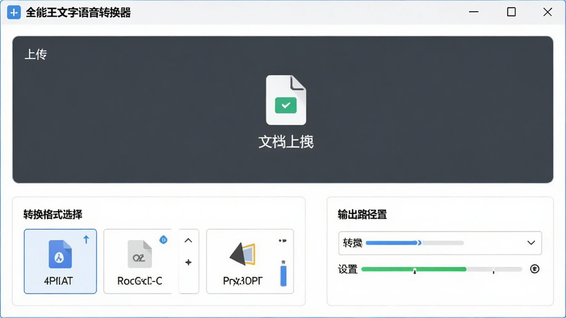This screenshot has width=566, height=318.
Task: Click the blue plus app logo icon
Action: click(14, 13)
